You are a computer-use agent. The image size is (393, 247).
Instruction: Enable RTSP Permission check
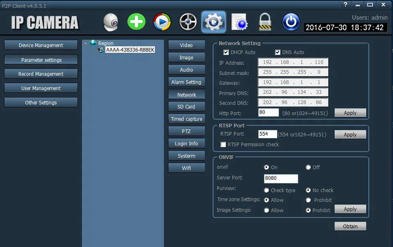(223, 144)
